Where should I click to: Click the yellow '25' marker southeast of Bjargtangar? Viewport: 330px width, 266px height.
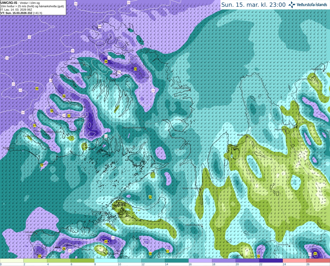click(42, 165)
